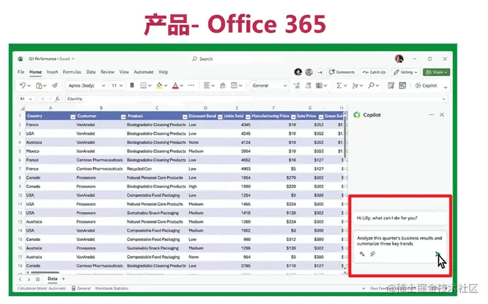488x304 pixels.
Task: Close the Copilot pane
Action: click(x=442, y=114)
